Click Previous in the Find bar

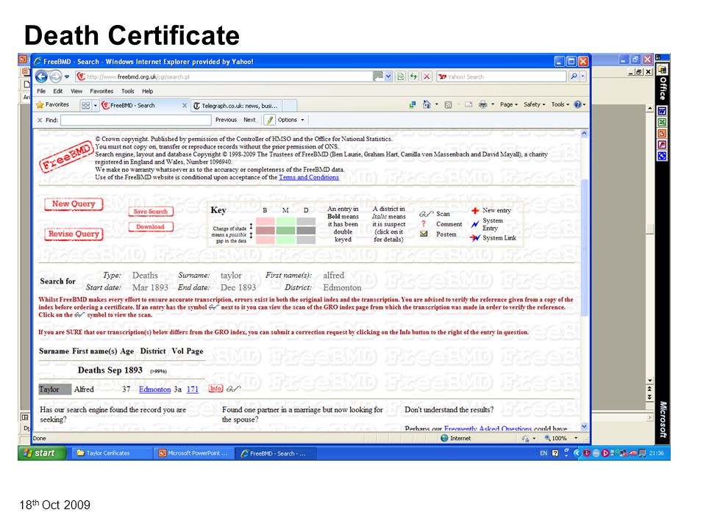click(x=226, y=120)
